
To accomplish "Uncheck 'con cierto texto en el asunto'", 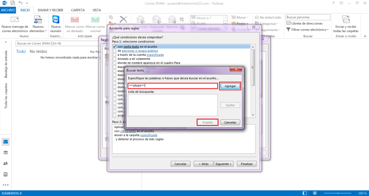I will pos(115,47).
